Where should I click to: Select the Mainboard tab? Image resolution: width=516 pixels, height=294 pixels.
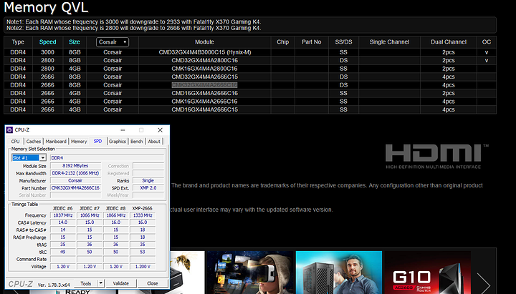point(56,142)
